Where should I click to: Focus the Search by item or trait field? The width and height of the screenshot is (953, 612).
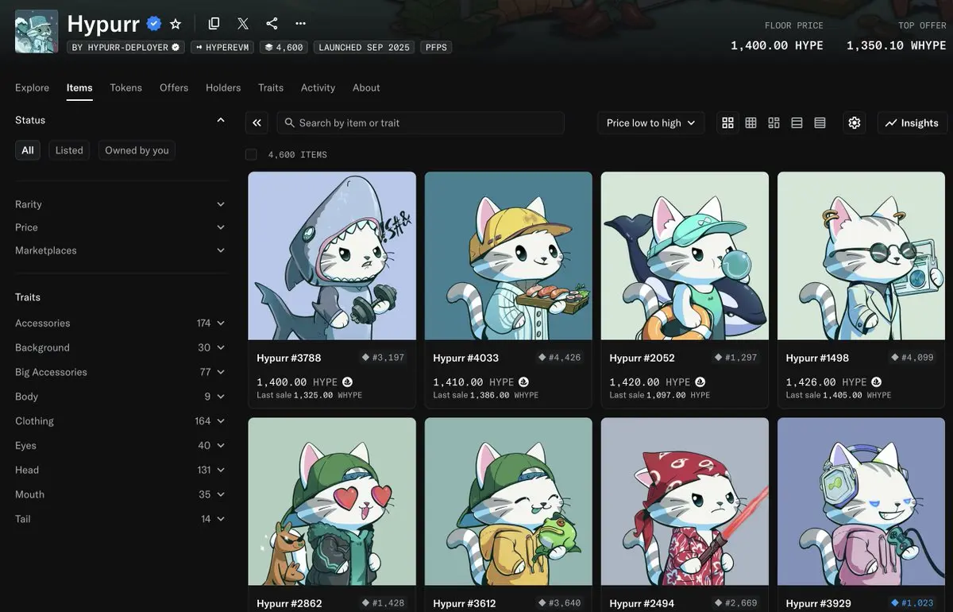[420, 122]
